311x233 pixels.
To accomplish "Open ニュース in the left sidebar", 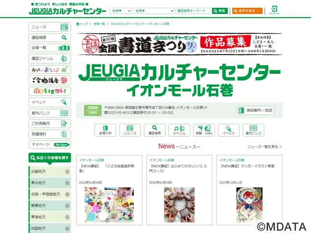I will (50, 27).
